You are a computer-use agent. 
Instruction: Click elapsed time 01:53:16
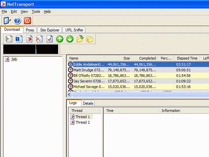pyautogui.click(x=183, y=87)
